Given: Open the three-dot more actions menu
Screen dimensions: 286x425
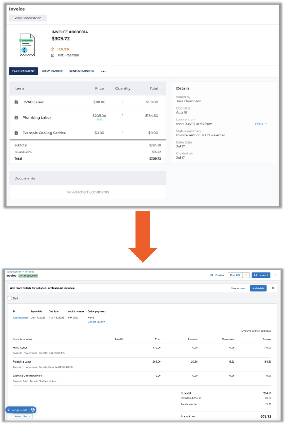Looking at the screenshot, I should click(x=103, y=71).
